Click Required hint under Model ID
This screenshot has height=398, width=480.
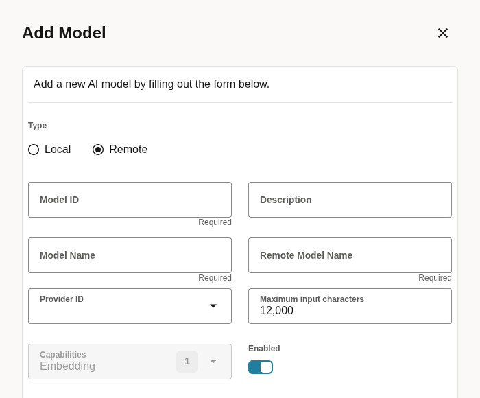point(215,222)
